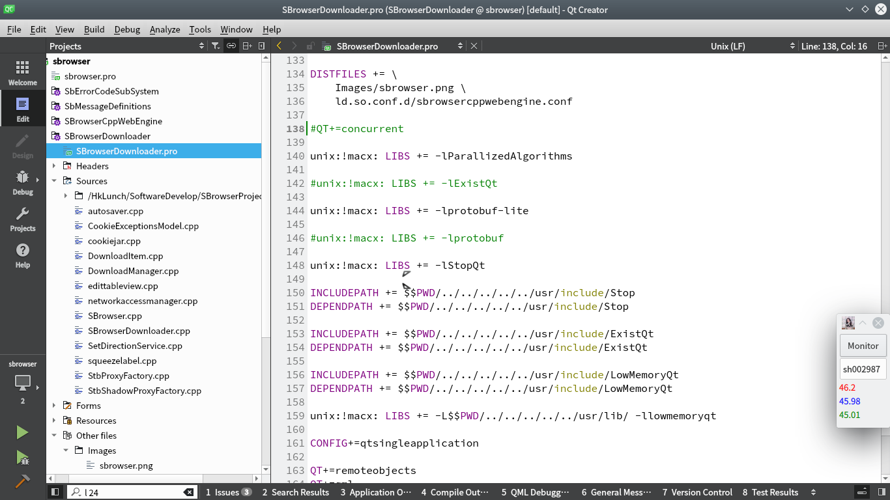Go back with the yellow arrow
890x500 pixels.
click(279, 46)
